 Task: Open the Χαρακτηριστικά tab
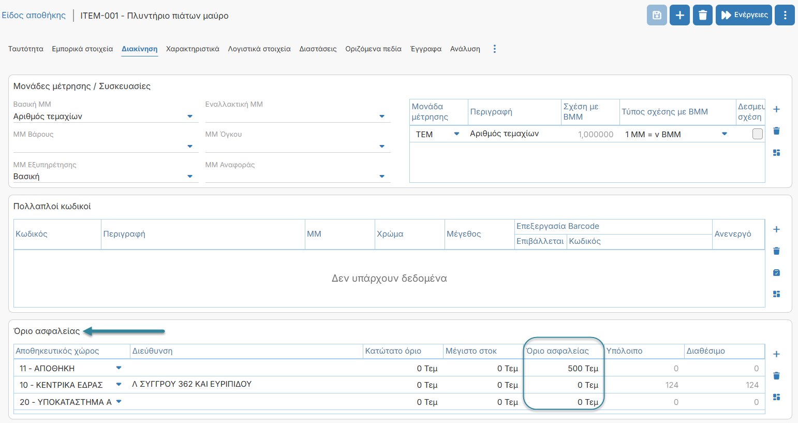coord(193,49)
